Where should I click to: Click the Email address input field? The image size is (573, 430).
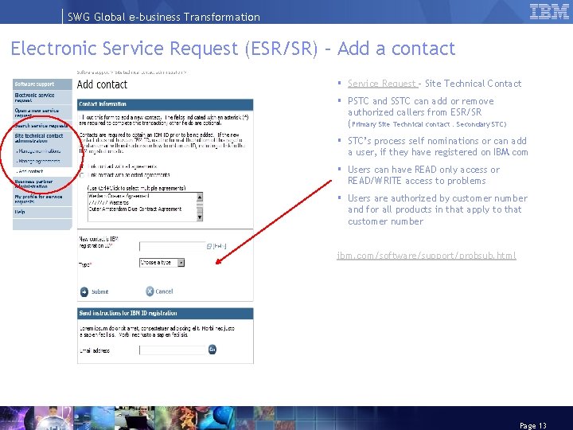pos(173,350)
